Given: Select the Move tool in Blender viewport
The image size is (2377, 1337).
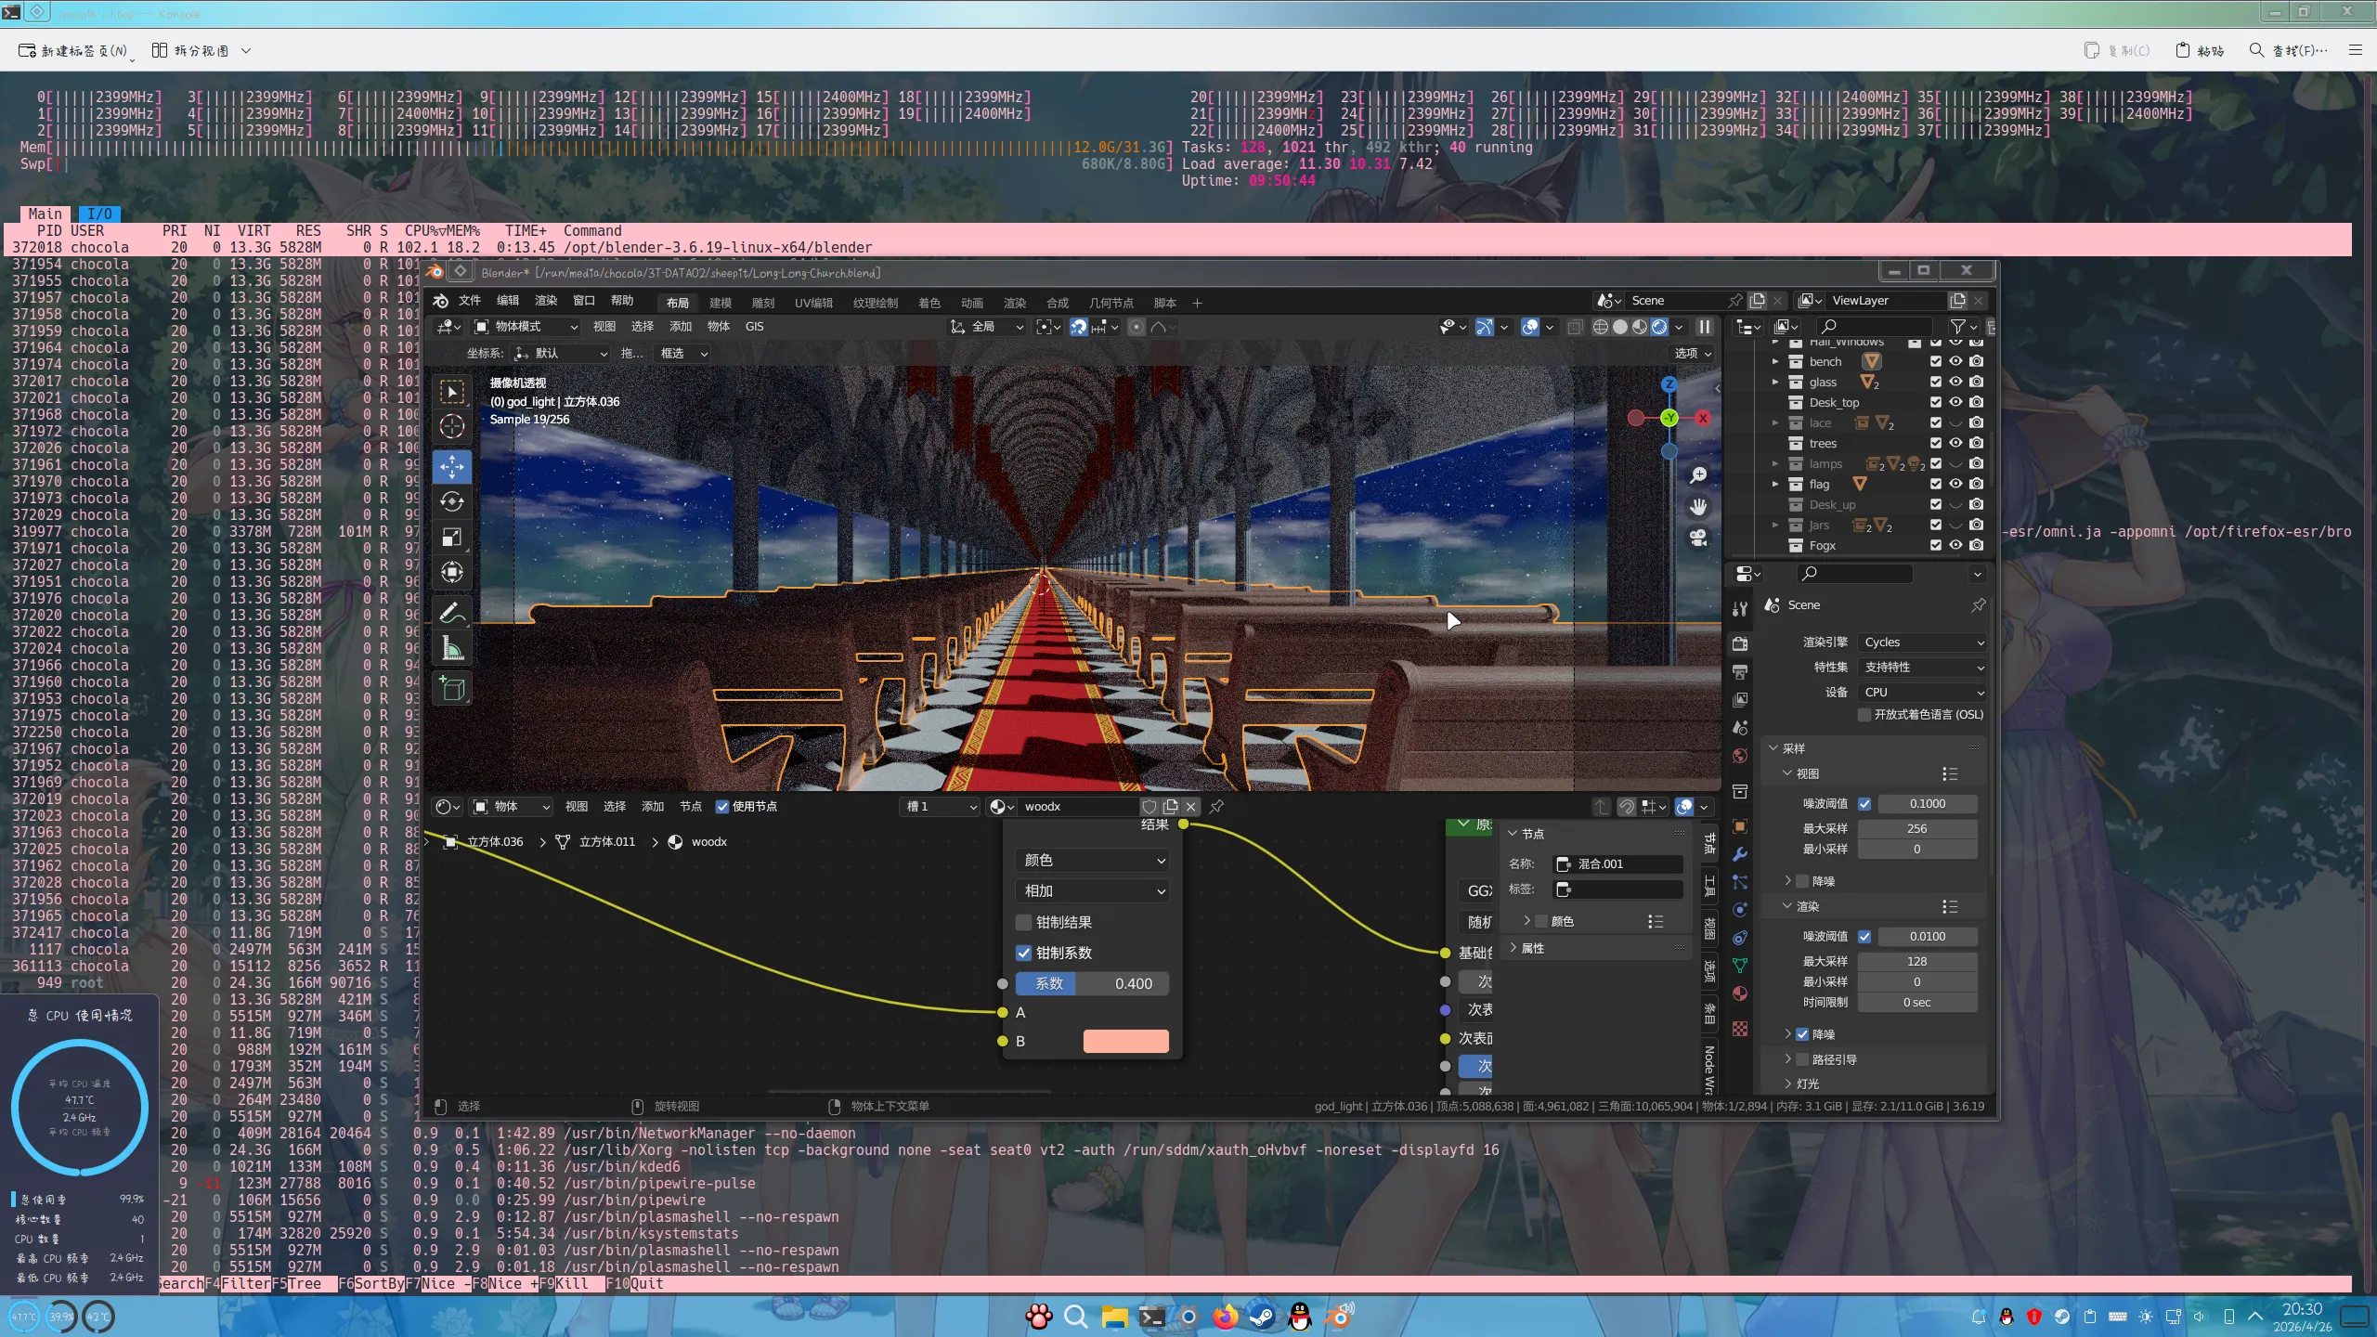Looking at the screenshot, I should [452, 466].
